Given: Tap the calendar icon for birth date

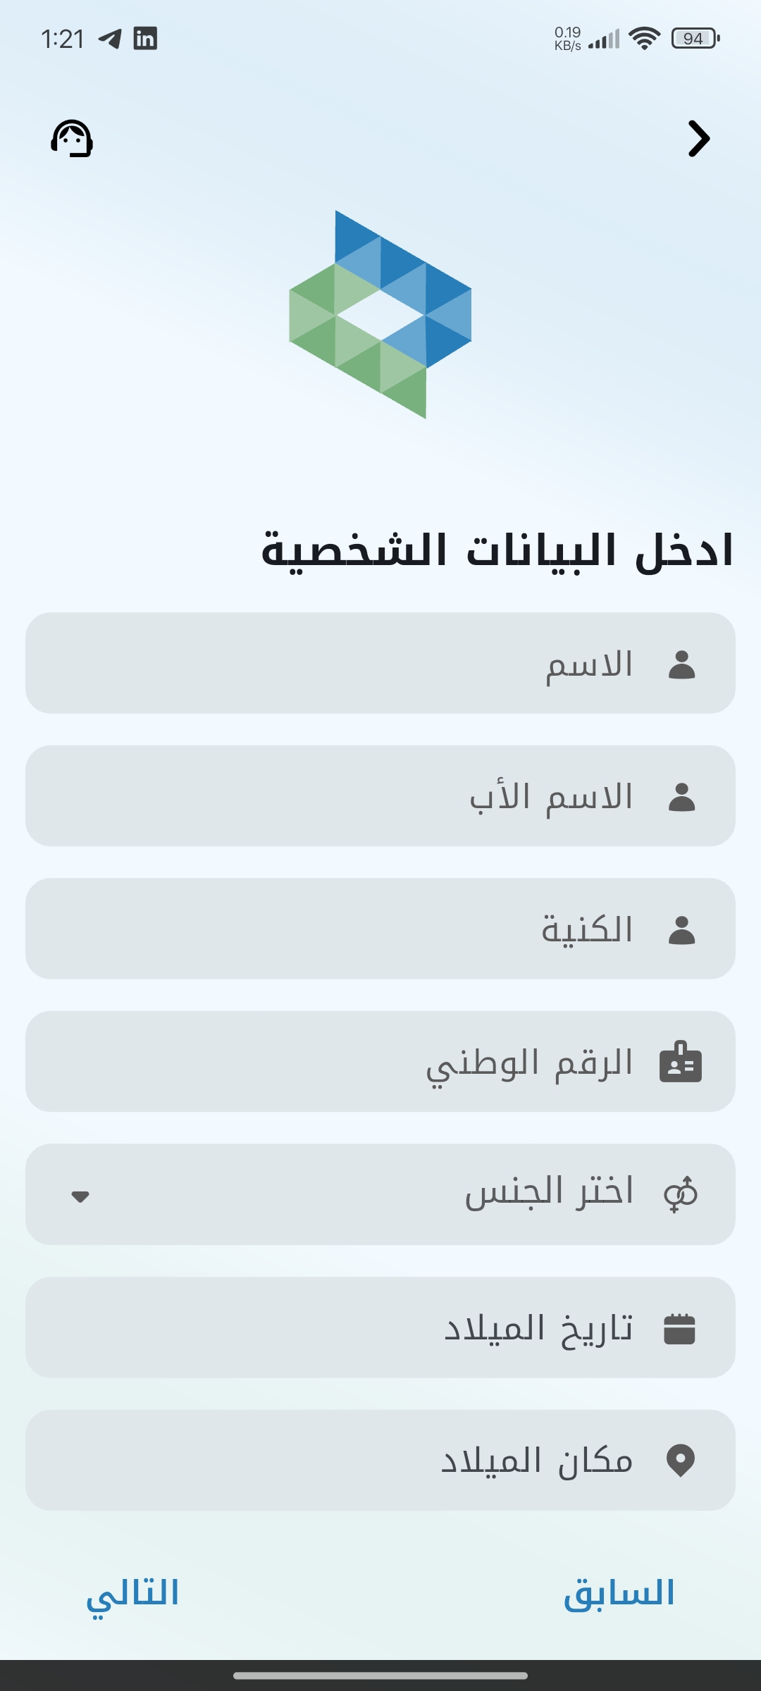Looking at the screenshot, I should [x=680, y=1329].
